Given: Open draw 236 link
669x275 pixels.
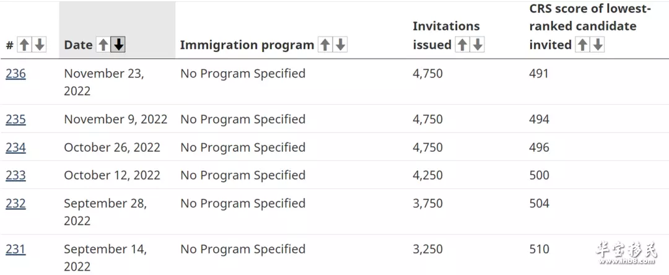Looking at the screenshot, I should coord(15,74).
